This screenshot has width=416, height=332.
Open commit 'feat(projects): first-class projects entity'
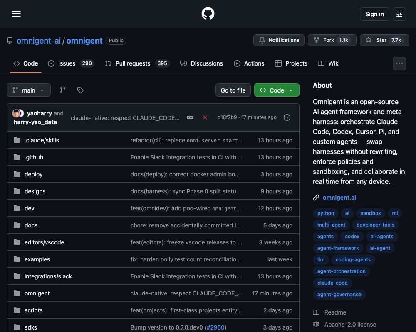coord(186,310)
